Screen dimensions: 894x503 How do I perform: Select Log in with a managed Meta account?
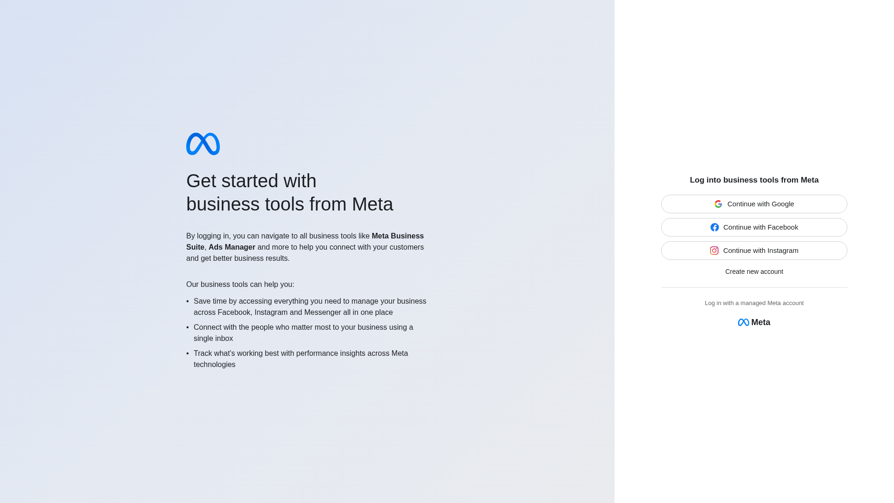point(754,303)
